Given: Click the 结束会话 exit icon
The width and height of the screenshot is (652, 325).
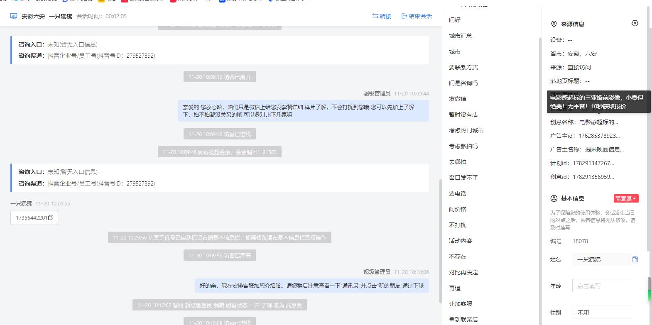Looking at the screenshot, I should coord(404,16).
